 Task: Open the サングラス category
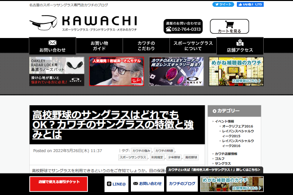tap(223, 163)
